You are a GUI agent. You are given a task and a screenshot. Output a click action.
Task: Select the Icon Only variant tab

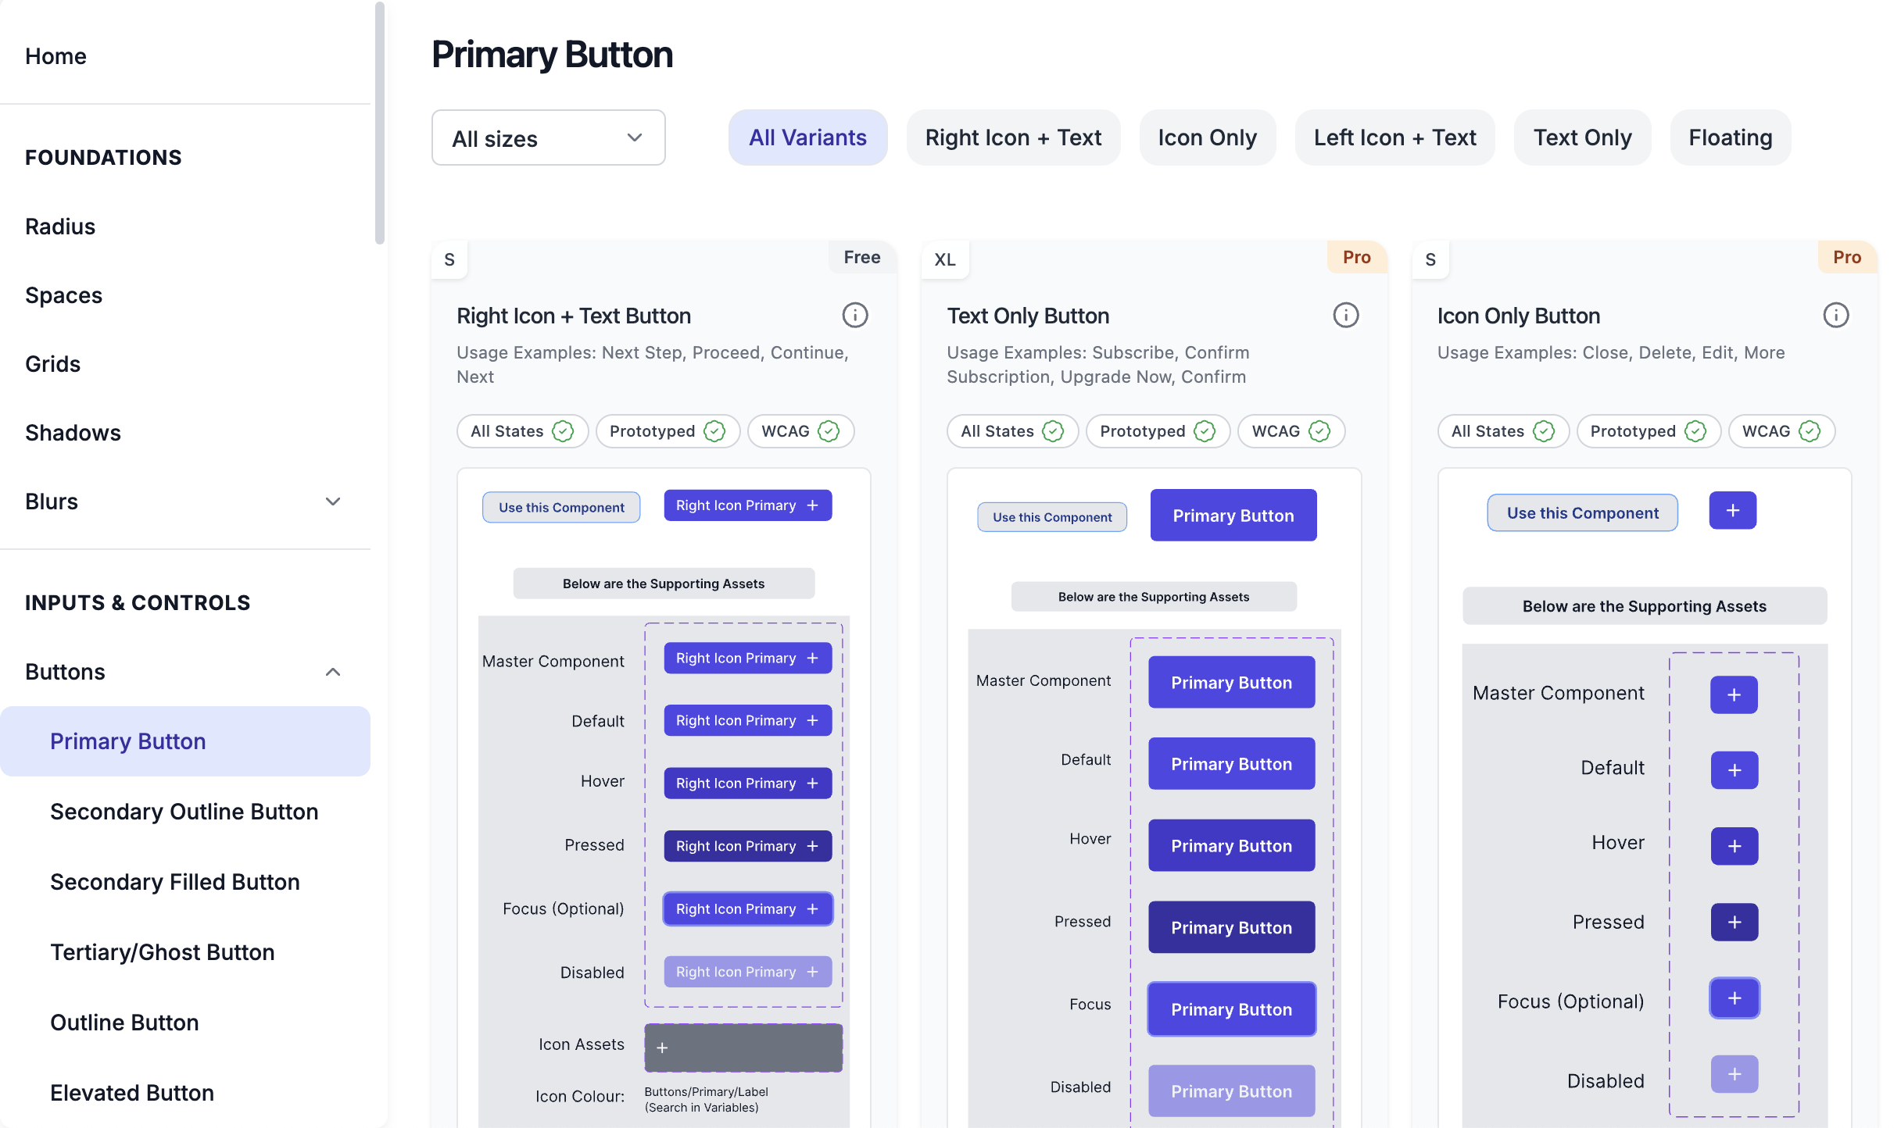pyautogui.click(x=1207, y=137)
